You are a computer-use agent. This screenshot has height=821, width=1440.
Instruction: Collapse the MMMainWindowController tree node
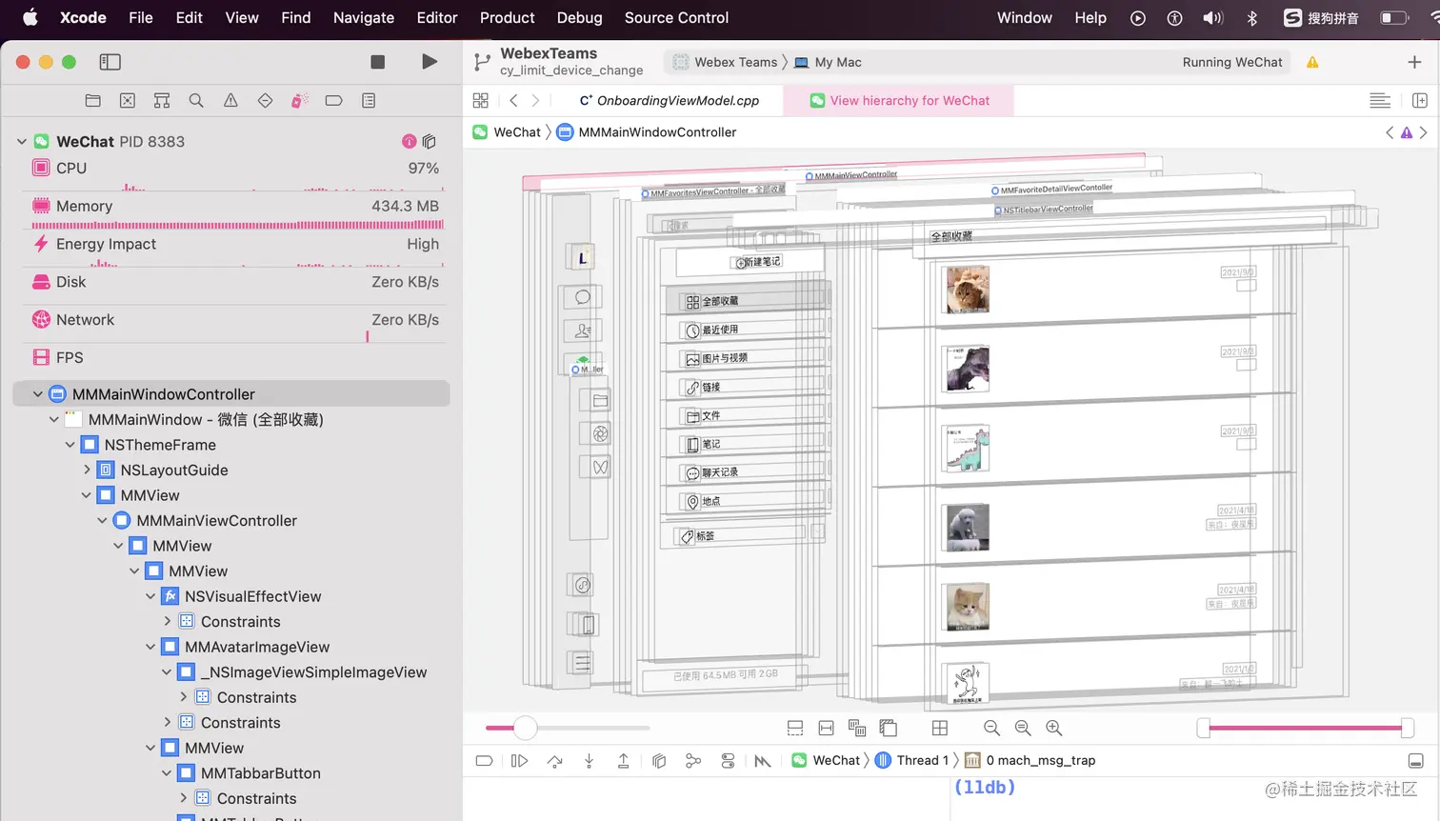[38, 393]
